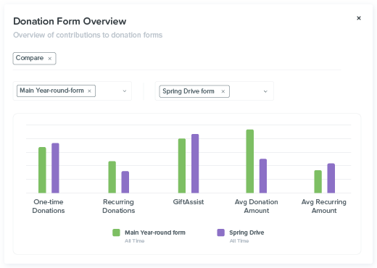Click the Donation Form Overview title
The height and width of the screenshot is (268, 377).
click(70, 21)
